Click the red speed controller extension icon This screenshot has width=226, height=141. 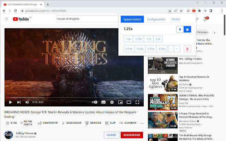[x=194, y=11]
